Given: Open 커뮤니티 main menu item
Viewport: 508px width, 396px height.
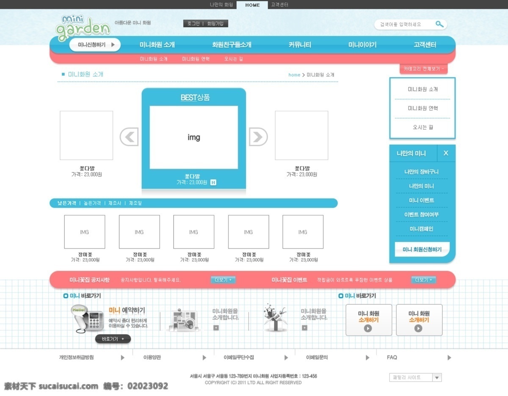Looking at the screenshot, I should point(300,44).
